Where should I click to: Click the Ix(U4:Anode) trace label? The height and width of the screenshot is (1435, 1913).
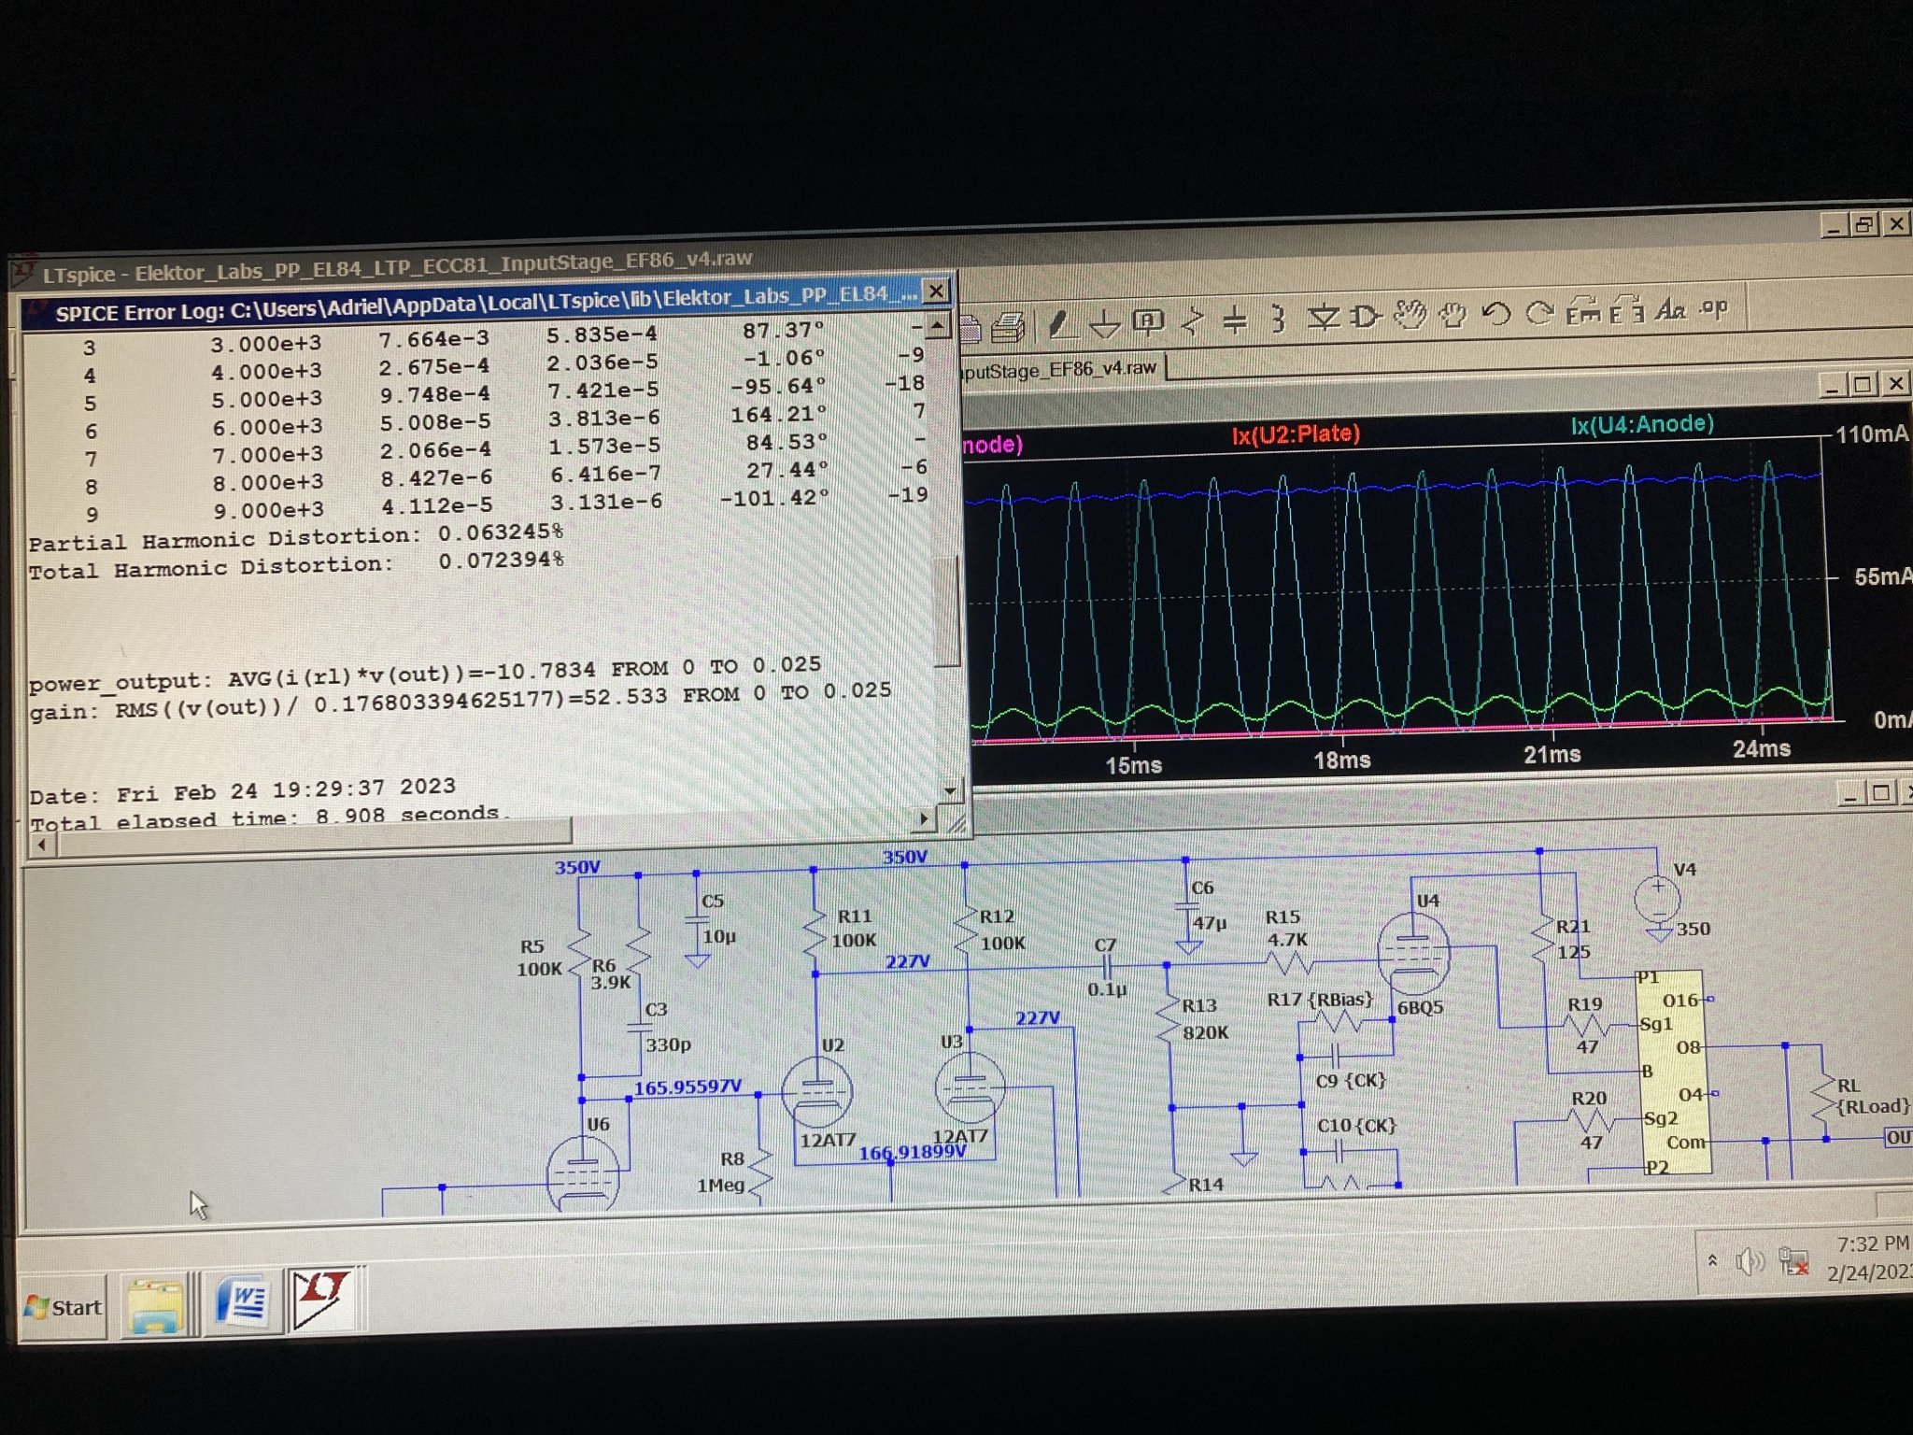pyautogui.click(x=1641, y=424)
